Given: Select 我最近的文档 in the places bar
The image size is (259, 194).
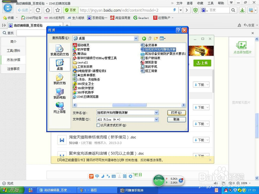Looking at the screenshot, I should click(x=60, y=50).
